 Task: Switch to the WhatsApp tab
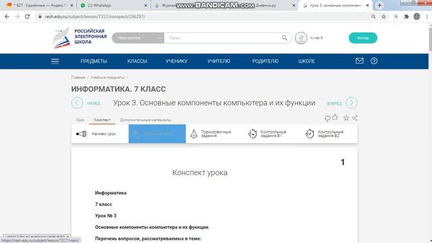tap(113, 5)
